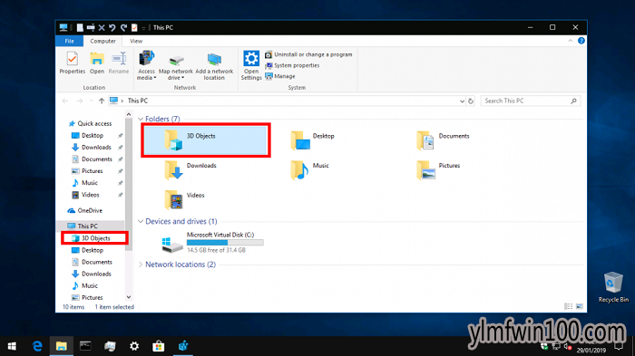The image size is (635, 356).
Task: Open Videos under Quick access
Action: click(x=91, y=195)
